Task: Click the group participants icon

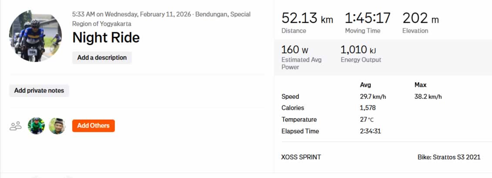Action: 16,126
